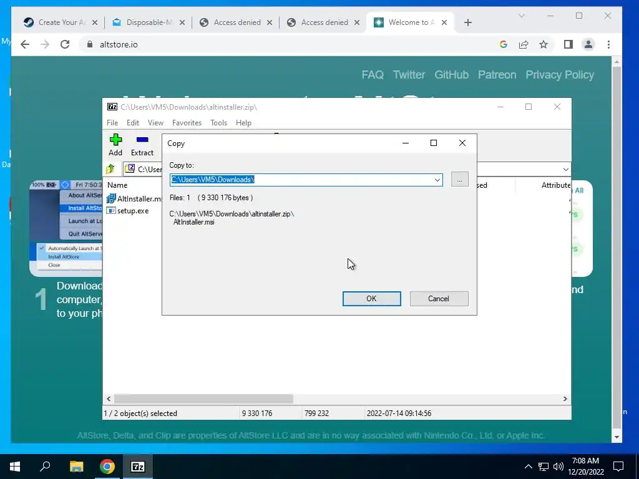Open Chrome tab search chevron
The image size is (639, 479).
pyautogui.click(x=522, y=16)
